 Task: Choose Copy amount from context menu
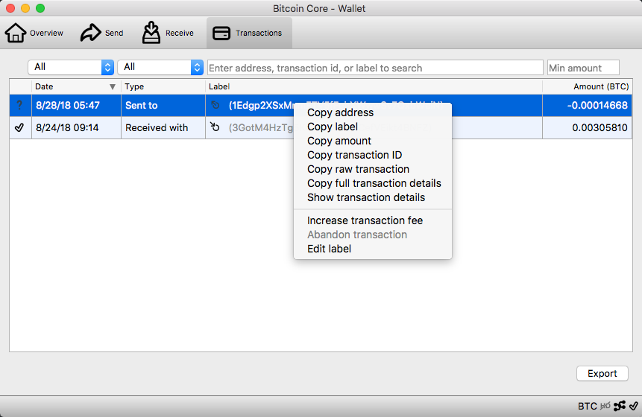[x=339, y=141]
